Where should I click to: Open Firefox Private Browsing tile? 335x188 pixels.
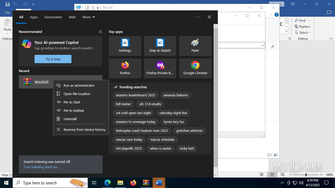pyautogui.click(x=160, y=68)
